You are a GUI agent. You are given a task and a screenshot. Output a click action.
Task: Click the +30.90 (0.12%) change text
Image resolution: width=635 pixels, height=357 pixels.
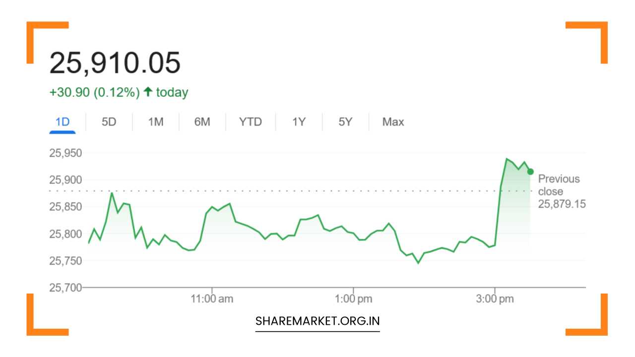pos(94,92)
